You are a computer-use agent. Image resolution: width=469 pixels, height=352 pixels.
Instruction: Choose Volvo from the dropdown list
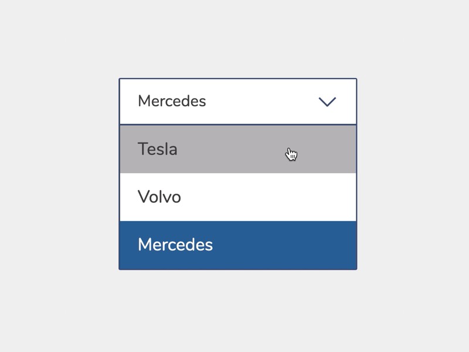click(x=237, y=197)
